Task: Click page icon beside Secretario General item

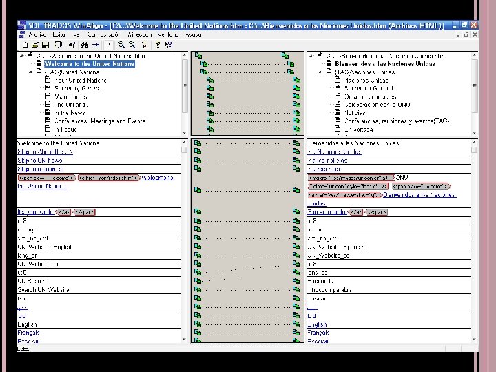Action: click(x=338, y=87)
